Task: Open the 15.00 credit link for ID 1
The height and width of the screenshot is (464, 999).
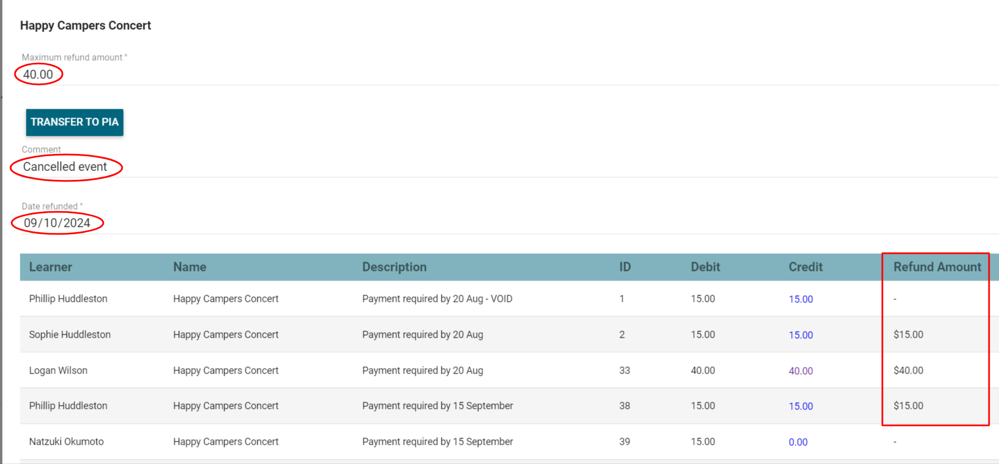Action: coord(800,299)
